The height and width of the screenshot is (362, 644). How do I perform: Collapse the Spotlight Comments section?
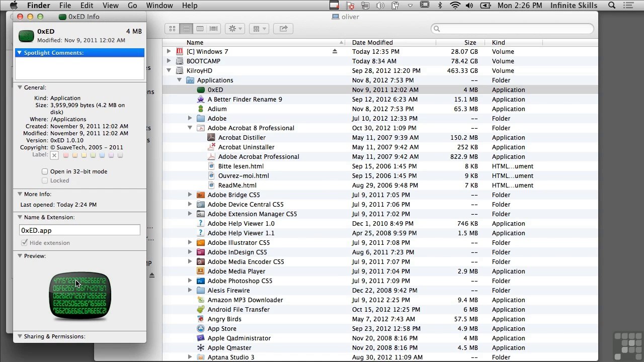(20, 53)
